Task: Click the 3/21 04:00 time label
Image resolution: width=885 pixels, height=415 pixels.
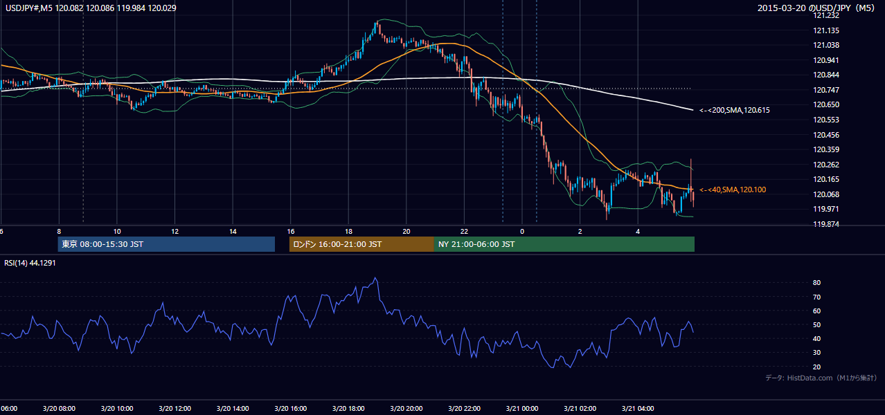Action: pyautogui.click(x=638, y=409)
